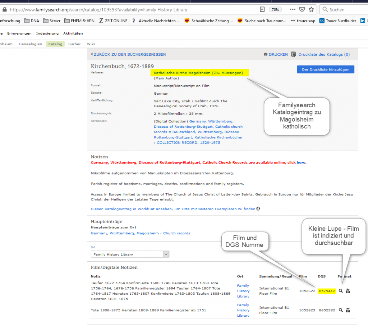Screen dimensions: 368x325
Task: Open Family History Library link for film 1052622
Action: [243, 291]
